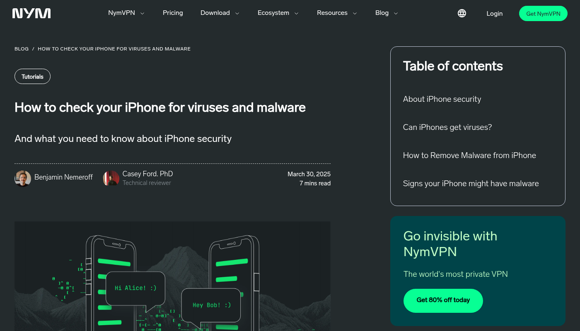
Task: Open the globe language selector
Action: (x=462, y=13)
